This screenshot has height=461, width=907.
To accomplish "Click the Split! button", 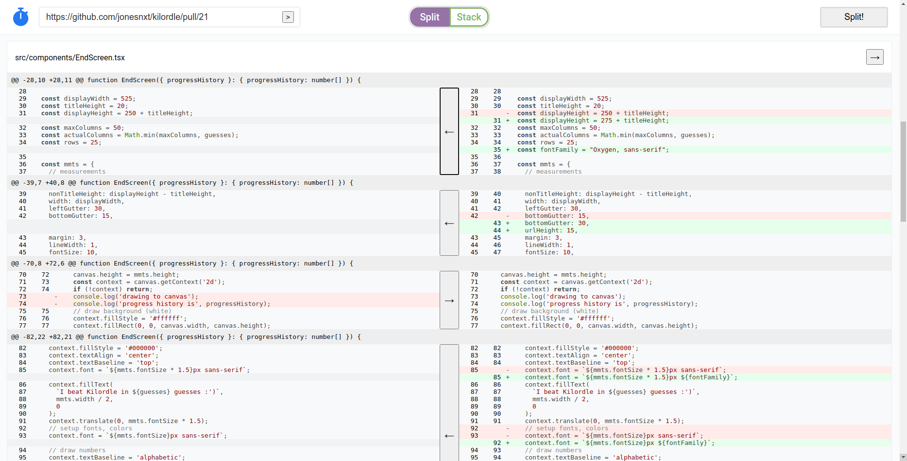I will [x=854, y=17].
